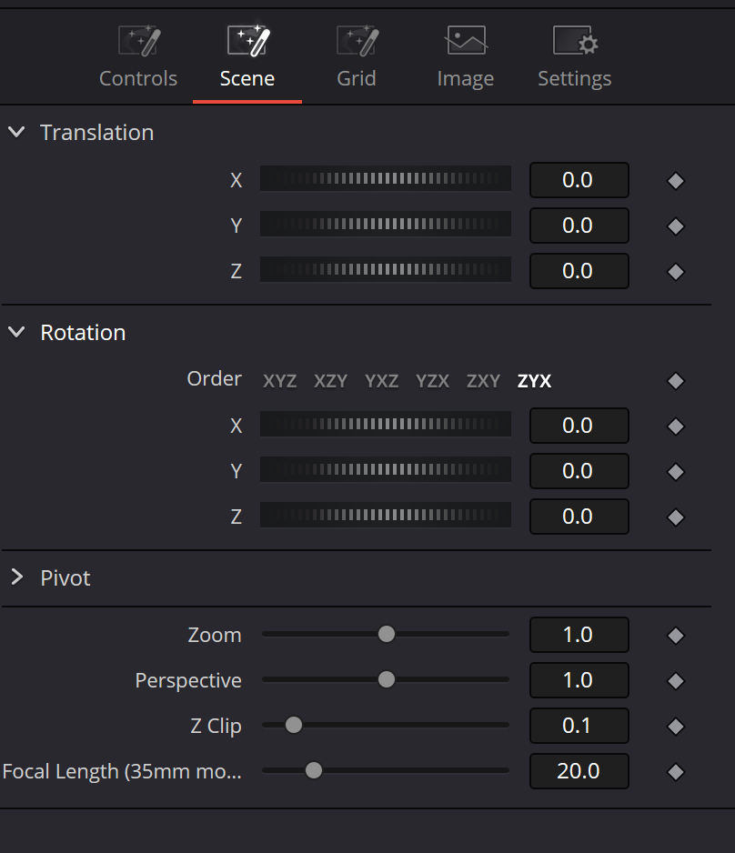Click Rotation Y thumbwheel control
Viewport: 735px width, 853px height.
coord(385,470)
